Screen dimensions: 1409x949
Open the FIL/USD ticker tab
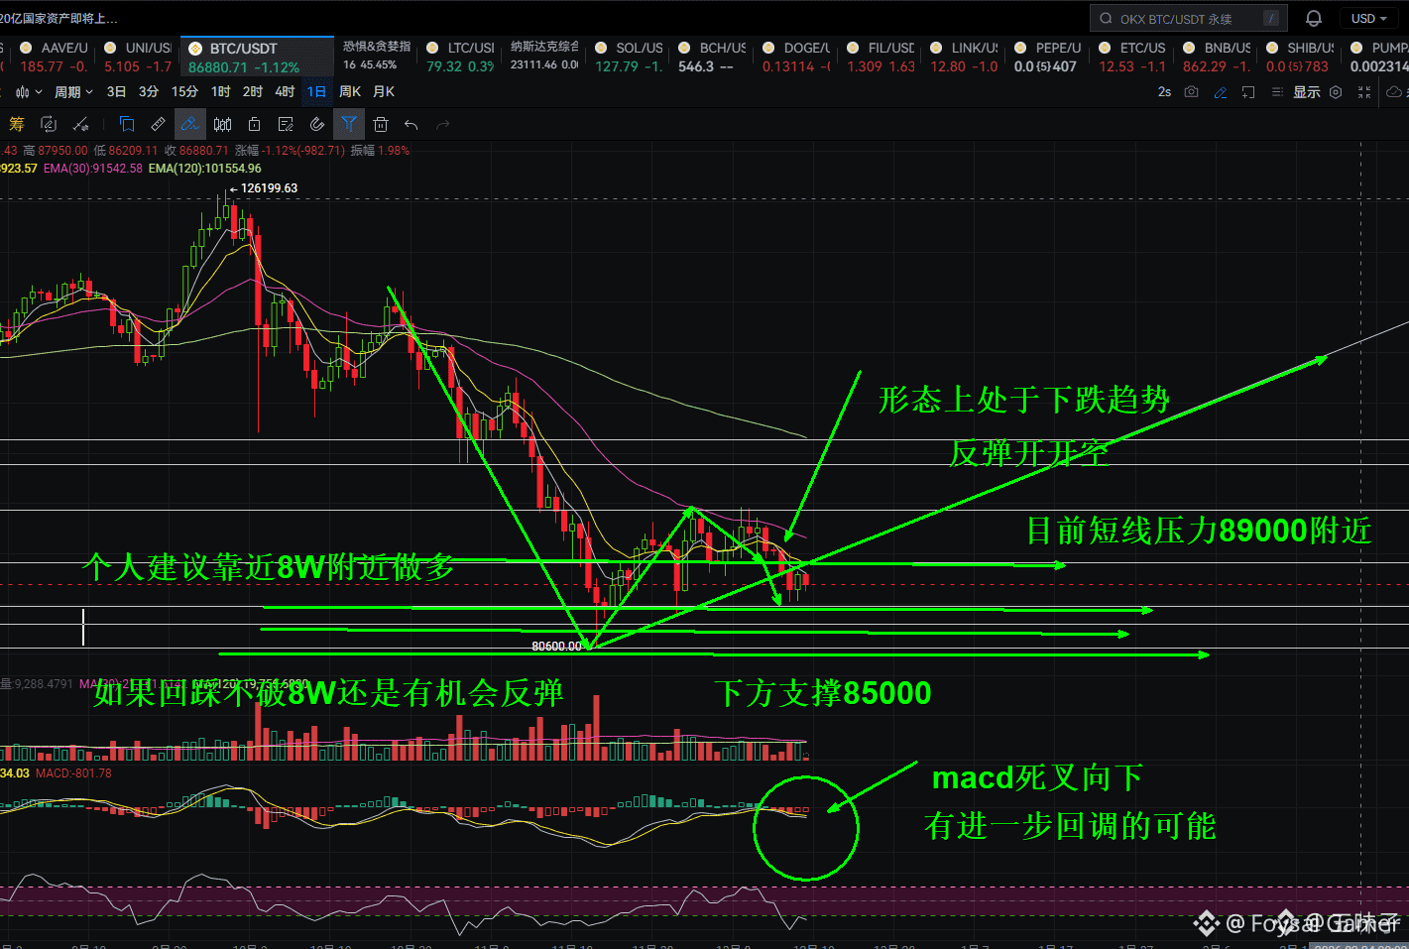(881, 57)
